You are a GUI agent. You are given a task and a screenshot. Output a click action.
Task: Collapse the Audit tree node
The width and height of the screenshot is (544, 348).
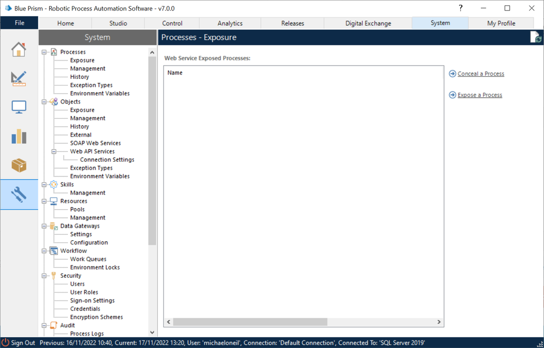tap(44, 326)
